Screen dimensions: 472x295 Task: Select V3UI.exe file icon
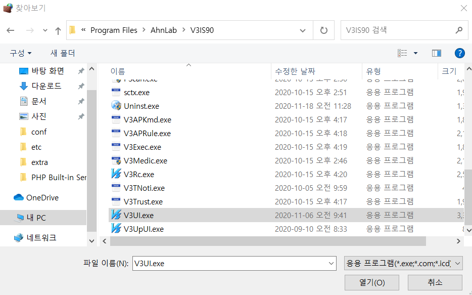pos(116,215)
